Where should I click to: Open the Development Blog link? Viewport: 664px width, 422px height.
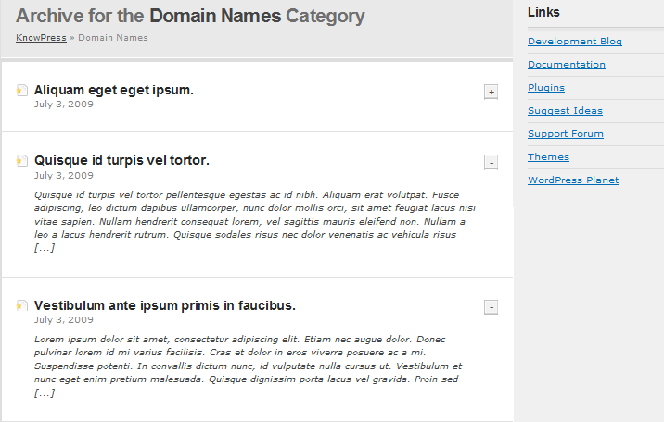coord(575,41)
